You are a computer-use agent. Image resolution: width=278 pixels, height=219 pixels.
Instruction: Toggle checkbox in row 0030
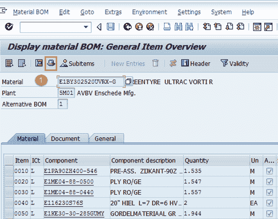click(269, 192)
